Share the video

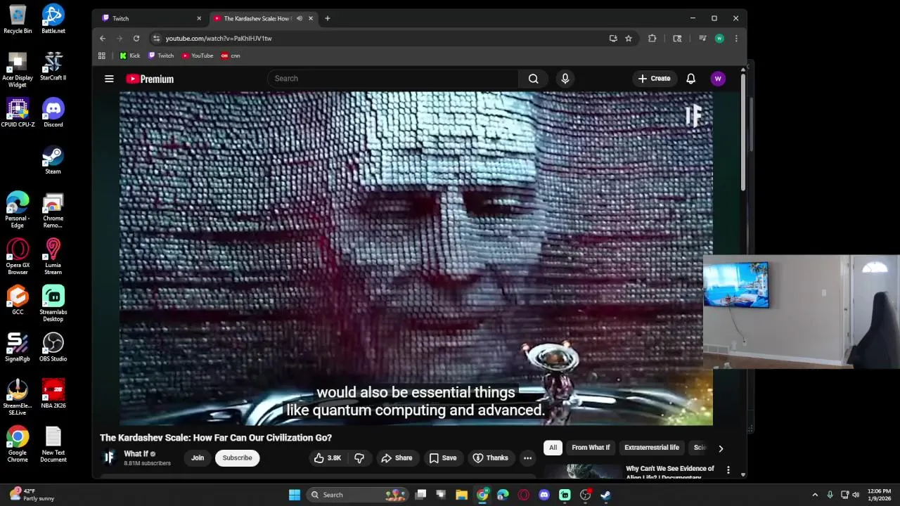(397, 458)
